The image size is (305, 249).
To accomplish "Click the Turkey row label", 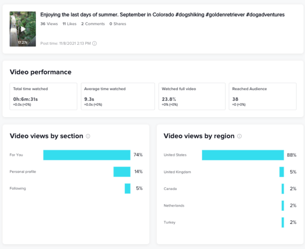I will coord(169,222).
